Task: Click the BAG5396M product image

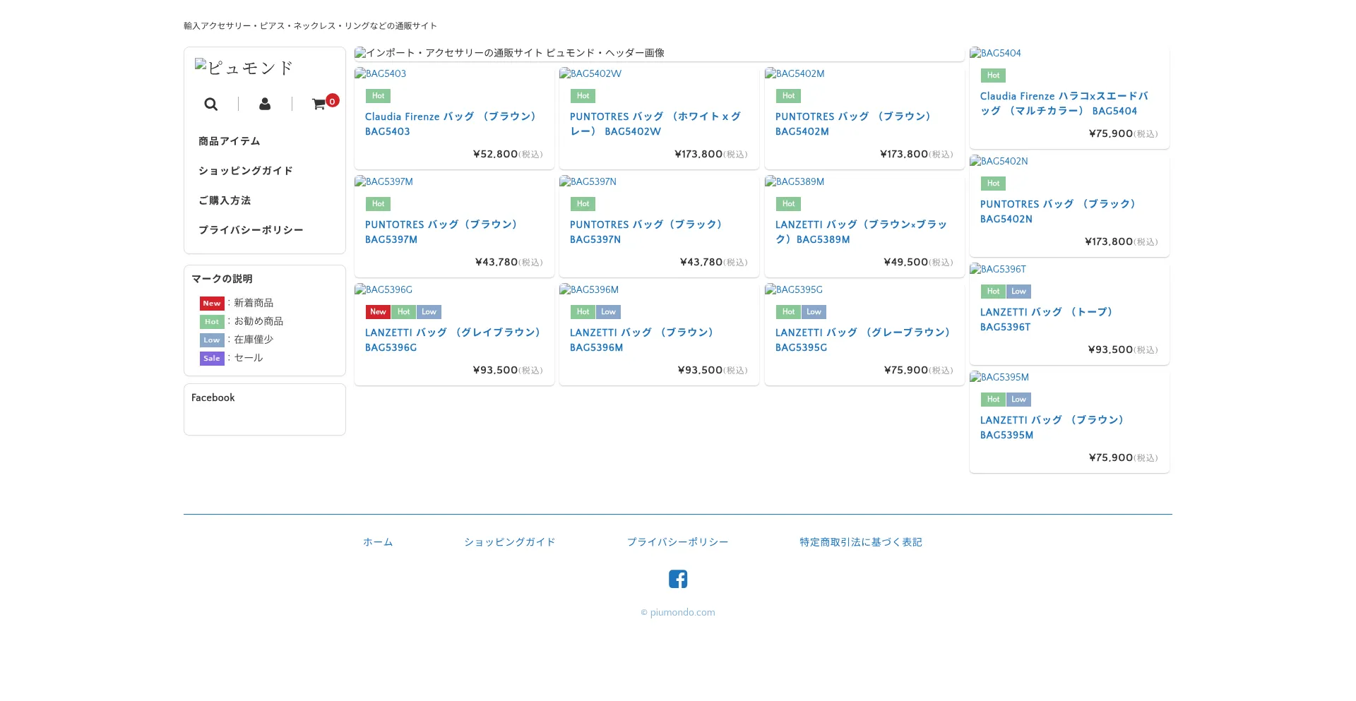Action: point(589,289)
